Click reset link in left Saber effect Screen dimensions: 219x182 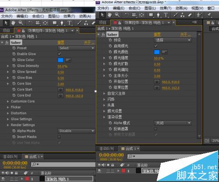click(61, 43)
